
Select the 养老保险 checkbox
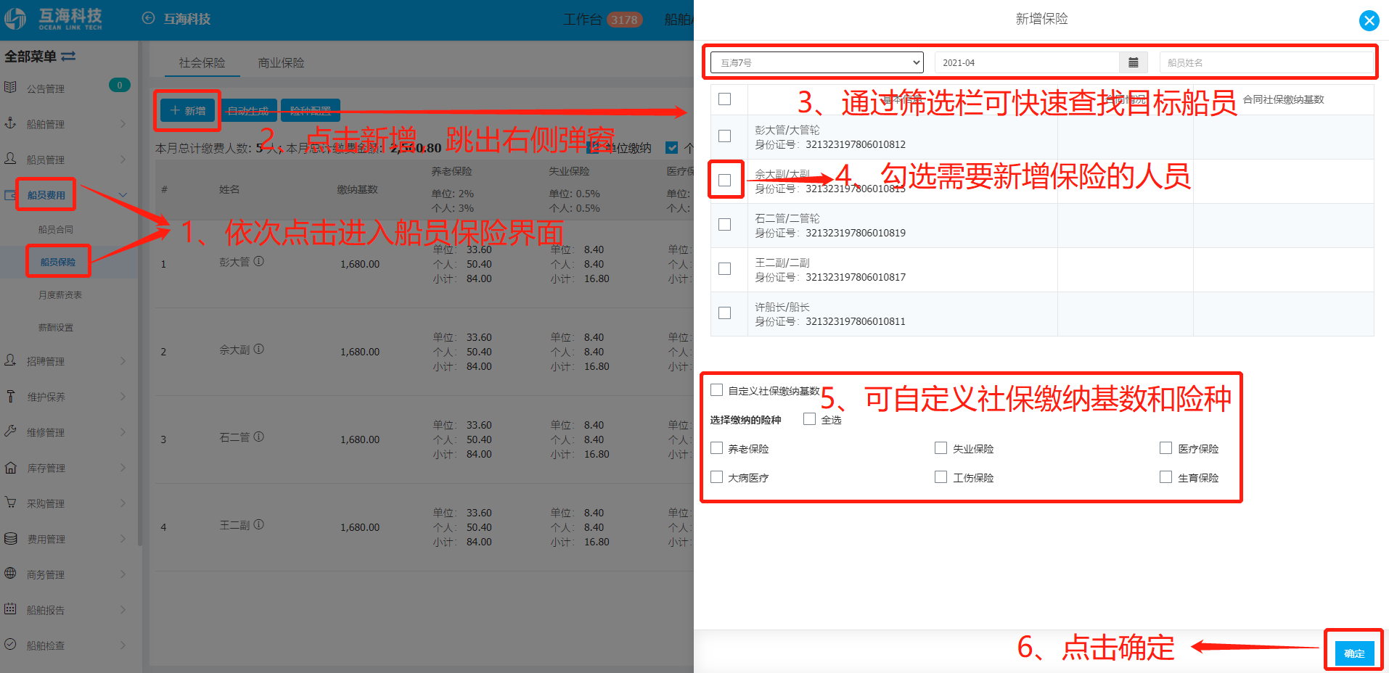coord(716,448)
